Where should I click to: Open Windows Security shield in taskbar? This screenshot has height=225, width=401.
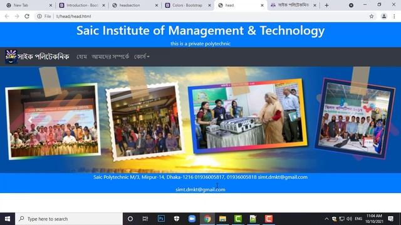pyautogui.click(x=177, y=219)
